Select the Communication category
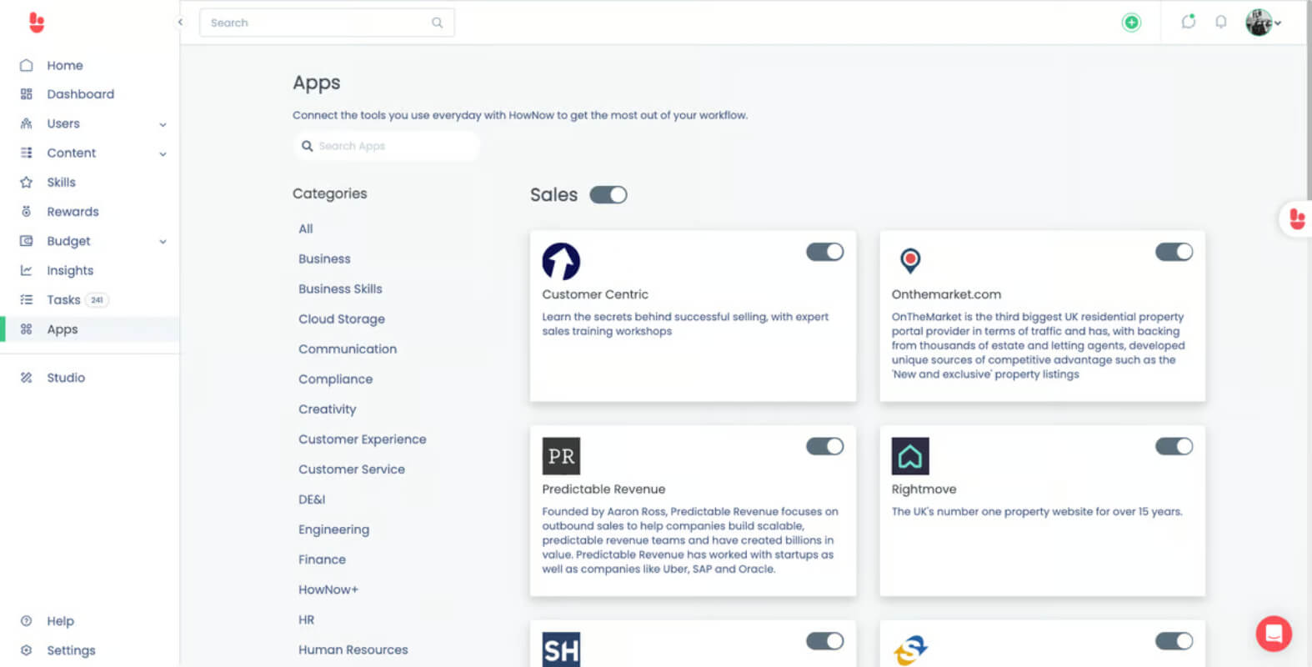The height and width of the screenshot is (667, 1312). 348,349
